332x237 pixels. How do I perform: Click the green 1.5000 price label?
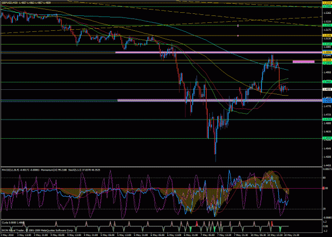point(327,63)
